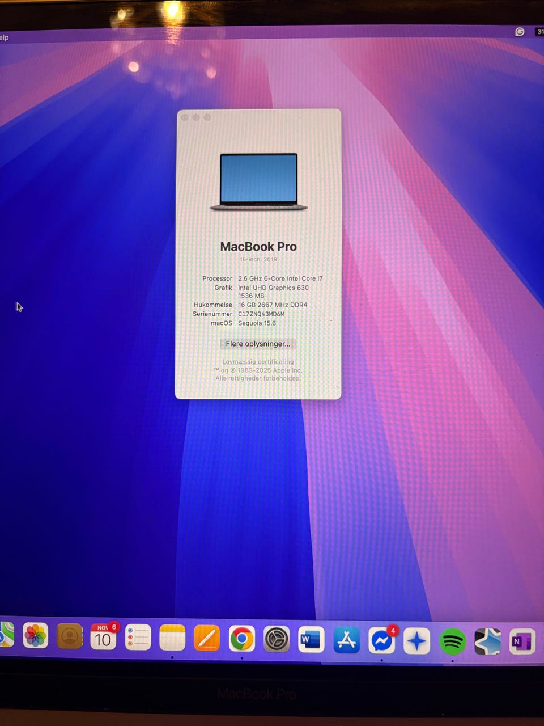Launch Microsoft Word from the Dock
Viewport: 544px width, 726px height.
coord(311,640)
